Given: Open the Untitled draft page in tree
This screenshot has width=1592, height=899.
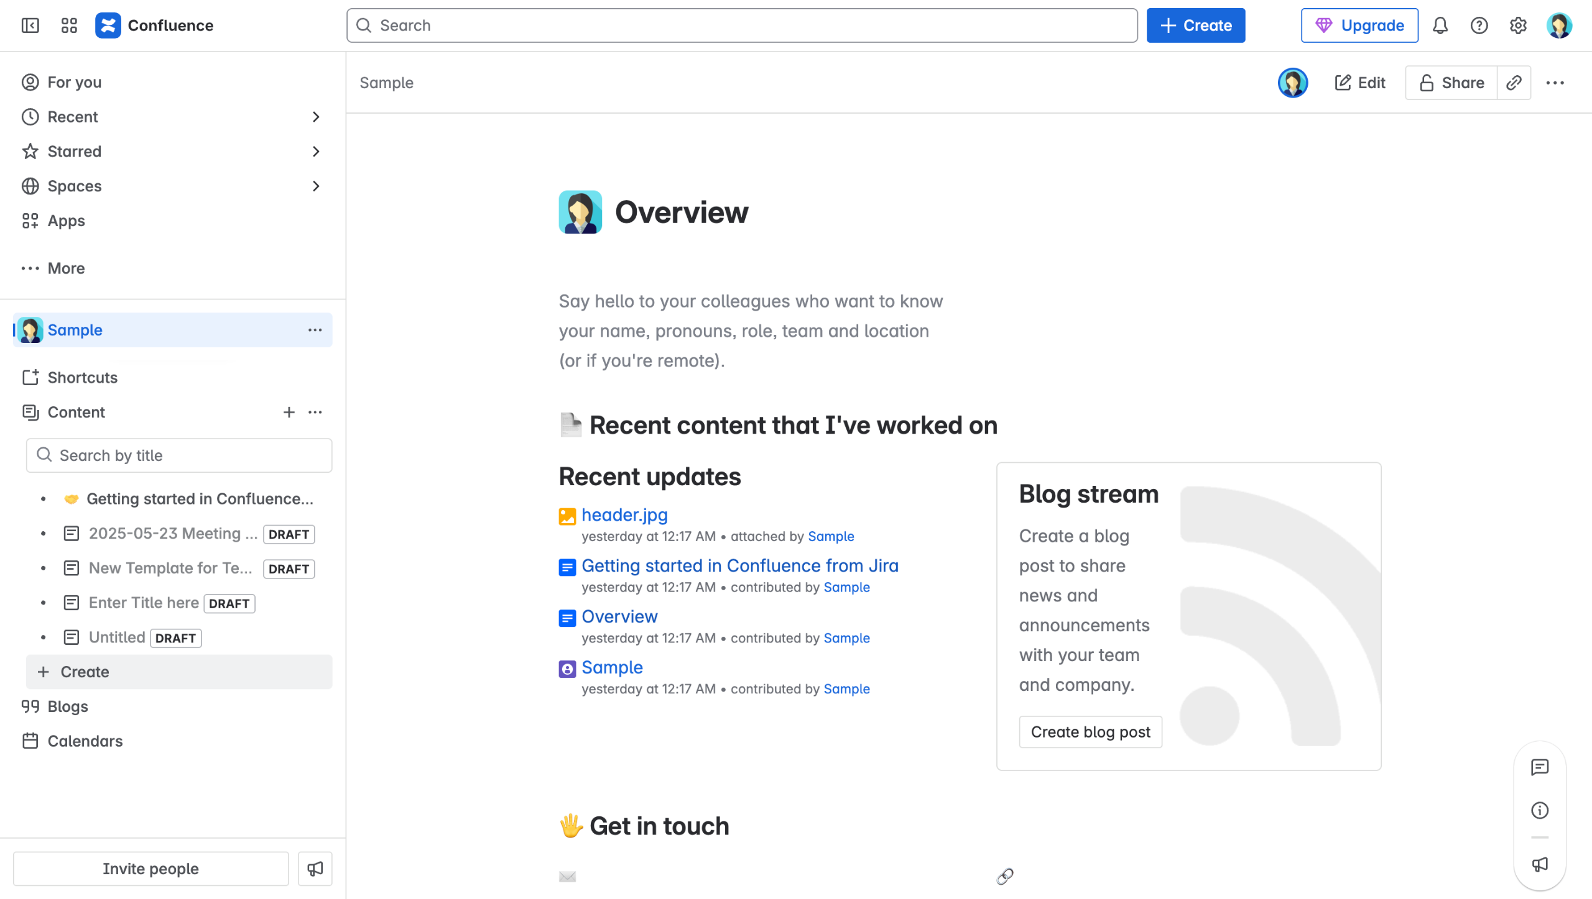Looking at the screenshot, I should (116, 637).
